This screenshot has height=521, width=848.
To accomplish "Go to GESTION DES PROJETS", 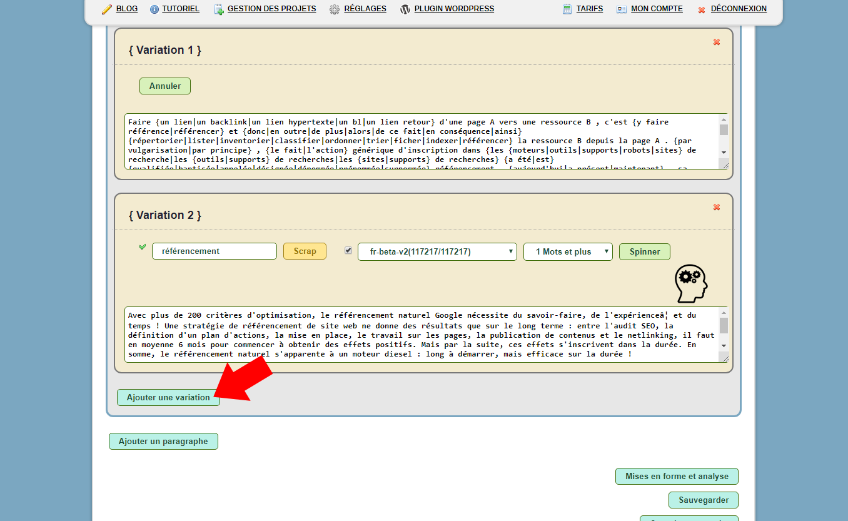I will coord(272,9).
